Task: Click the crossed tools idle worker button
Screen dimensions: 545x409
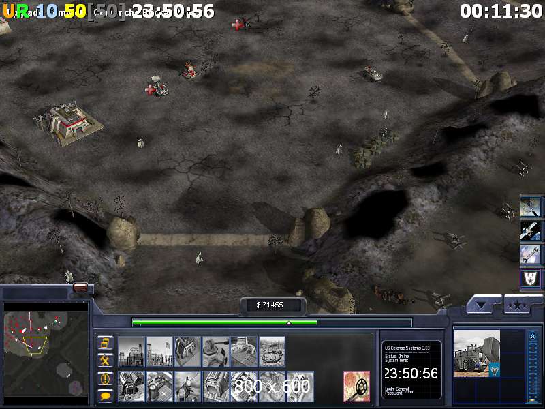Action: (x=105, y=361)
